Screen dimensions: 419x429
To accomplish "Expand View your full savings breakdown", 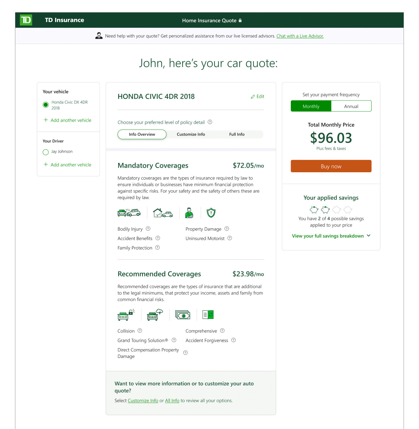I will tap(331, 236).
